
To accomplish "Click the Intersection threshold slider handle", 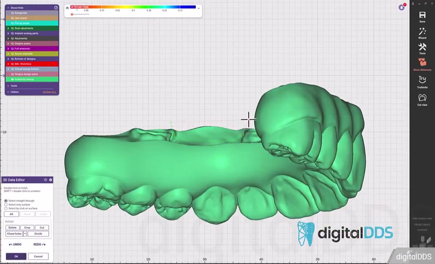I will tap(72, 14).
